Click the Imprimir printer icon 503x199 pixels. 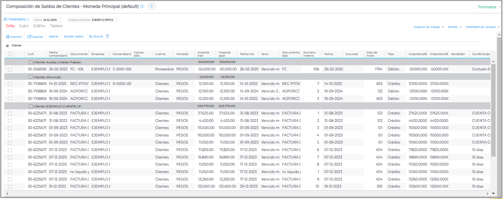point(7,37)
